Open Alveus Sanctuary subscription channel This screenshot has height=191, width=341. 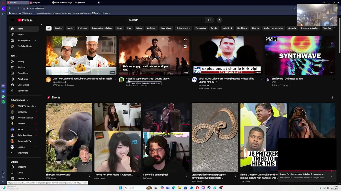tap(24, 118)
